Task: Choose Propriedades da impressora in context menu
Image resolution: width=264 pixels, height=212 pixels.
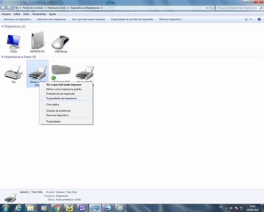Action: 61,98
